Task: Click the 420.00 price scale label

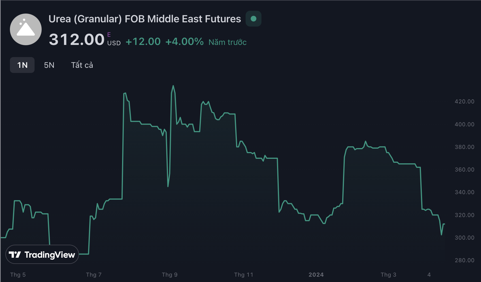Action: coord(464,101)
